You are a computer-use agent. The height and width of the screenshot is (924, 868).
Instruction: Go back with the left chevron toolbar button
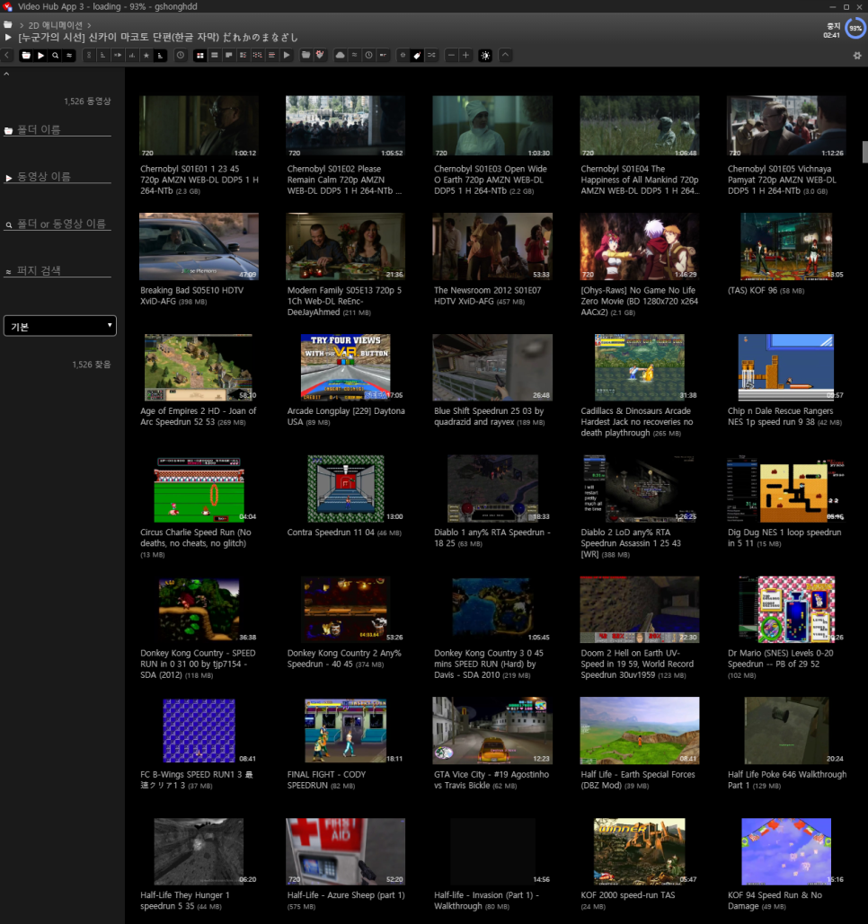point(7,55)
